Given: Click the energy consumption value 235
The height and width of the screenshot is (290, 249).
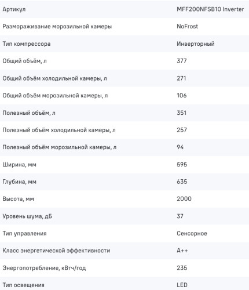Looking at the screenshot, I should point(182,268).
